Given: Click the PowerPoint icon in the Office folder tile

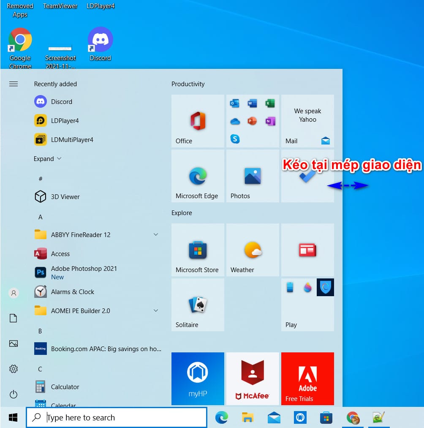Looking at the screenshot, I should click(x=253, y=121).
